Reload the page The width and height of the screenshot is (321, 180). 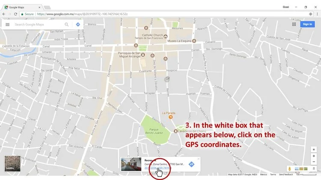pos(15,14)
